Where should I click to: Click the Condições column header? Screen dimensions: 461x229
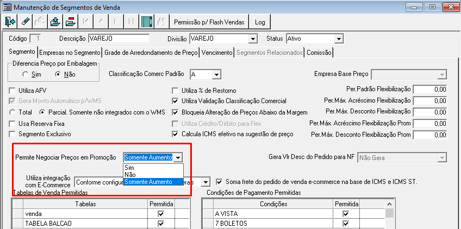[274, 203]
